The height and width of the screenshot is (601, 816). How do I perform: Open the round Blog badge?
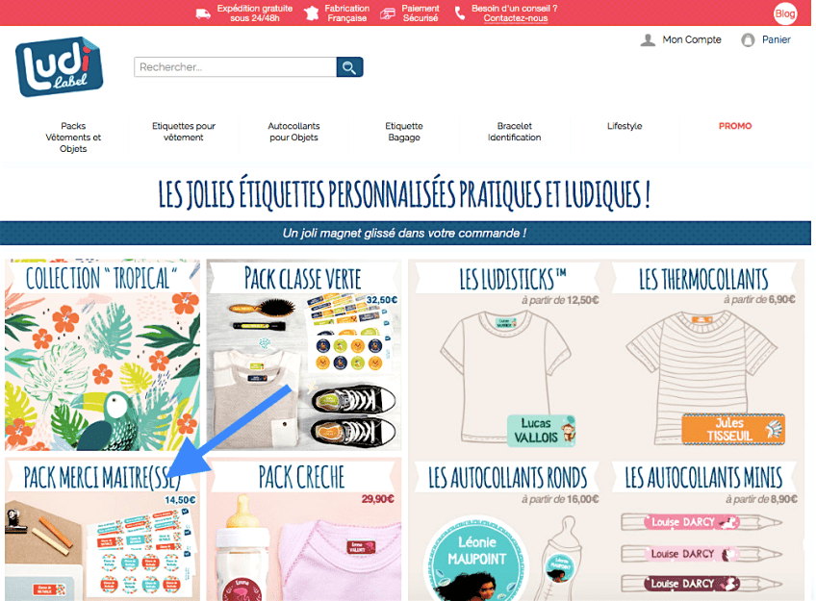coord(785,13)
